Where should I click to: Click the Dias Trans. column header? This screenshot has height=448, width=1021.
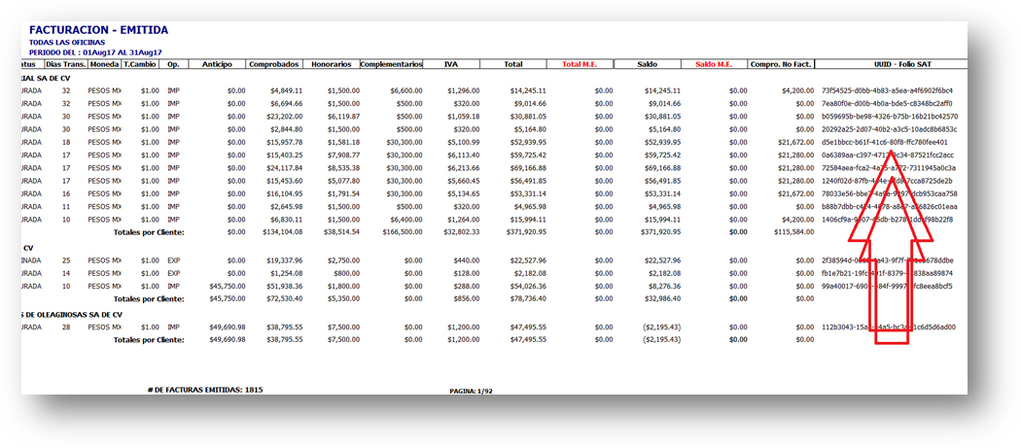coord(66,64)
